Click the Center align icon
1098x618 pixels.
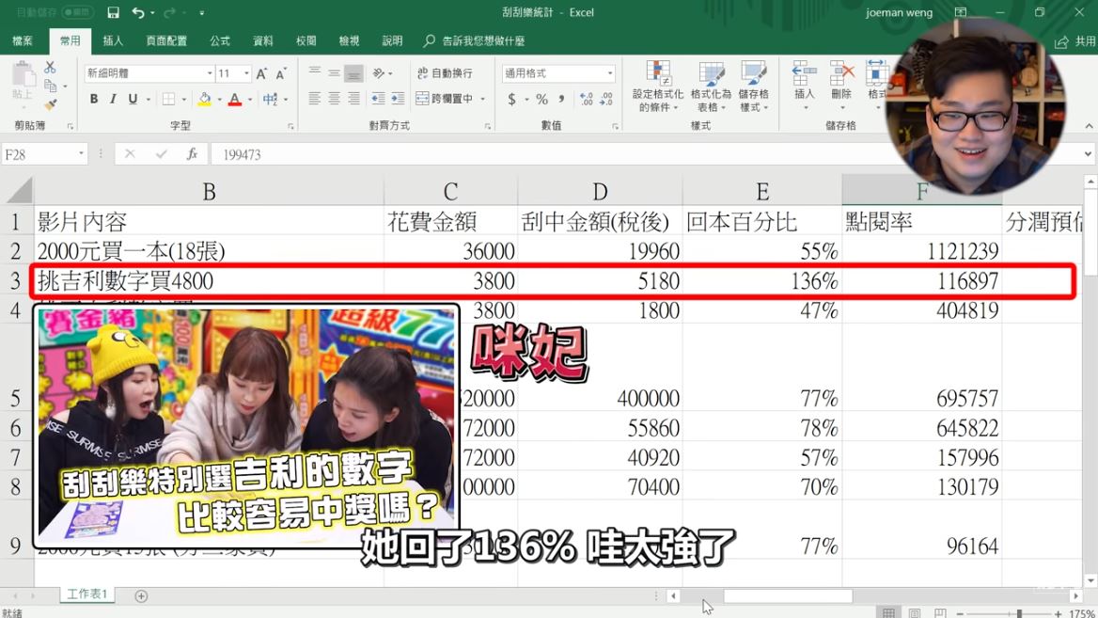(x=334, y=99)
